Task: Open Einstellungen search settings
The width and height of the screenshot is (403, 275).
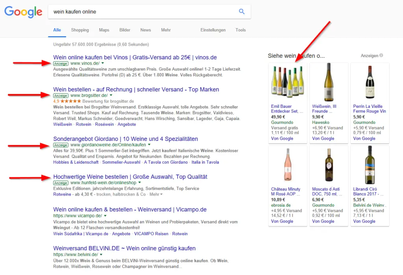Action: click(x=213, y=30)
